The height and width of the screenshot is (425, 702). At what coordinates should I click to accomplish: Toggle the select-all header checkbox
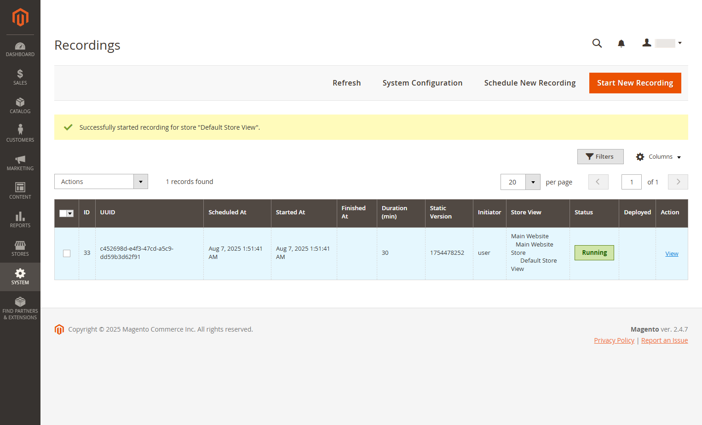pyautogui.click(x=63, y=213)
